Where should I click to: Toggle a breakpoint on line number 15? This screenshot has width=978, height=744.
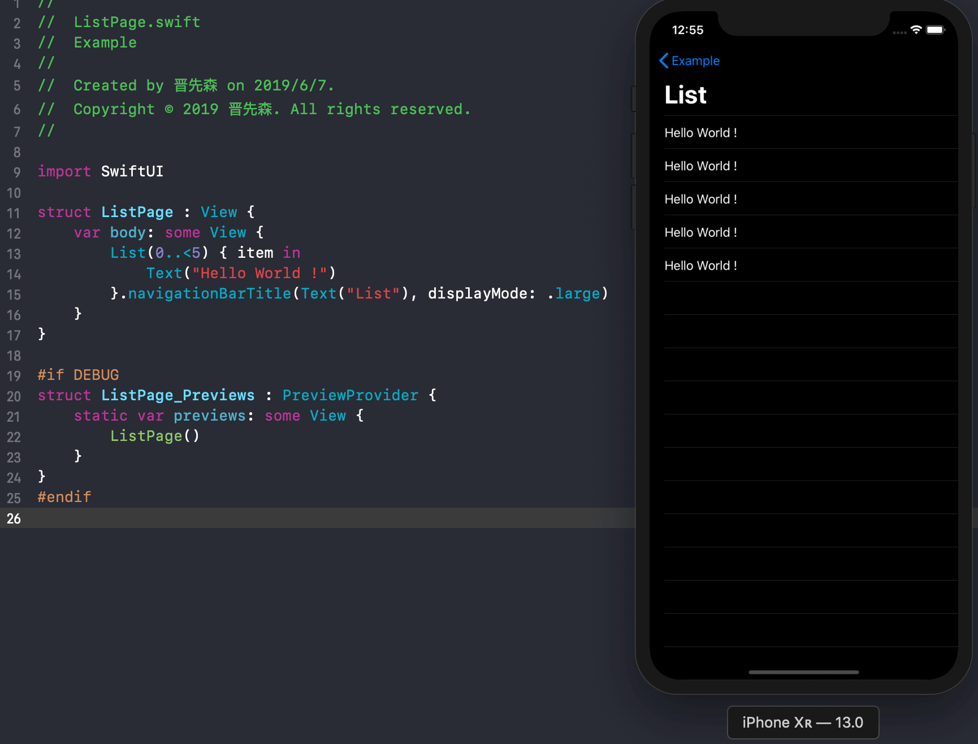(14, 295)
